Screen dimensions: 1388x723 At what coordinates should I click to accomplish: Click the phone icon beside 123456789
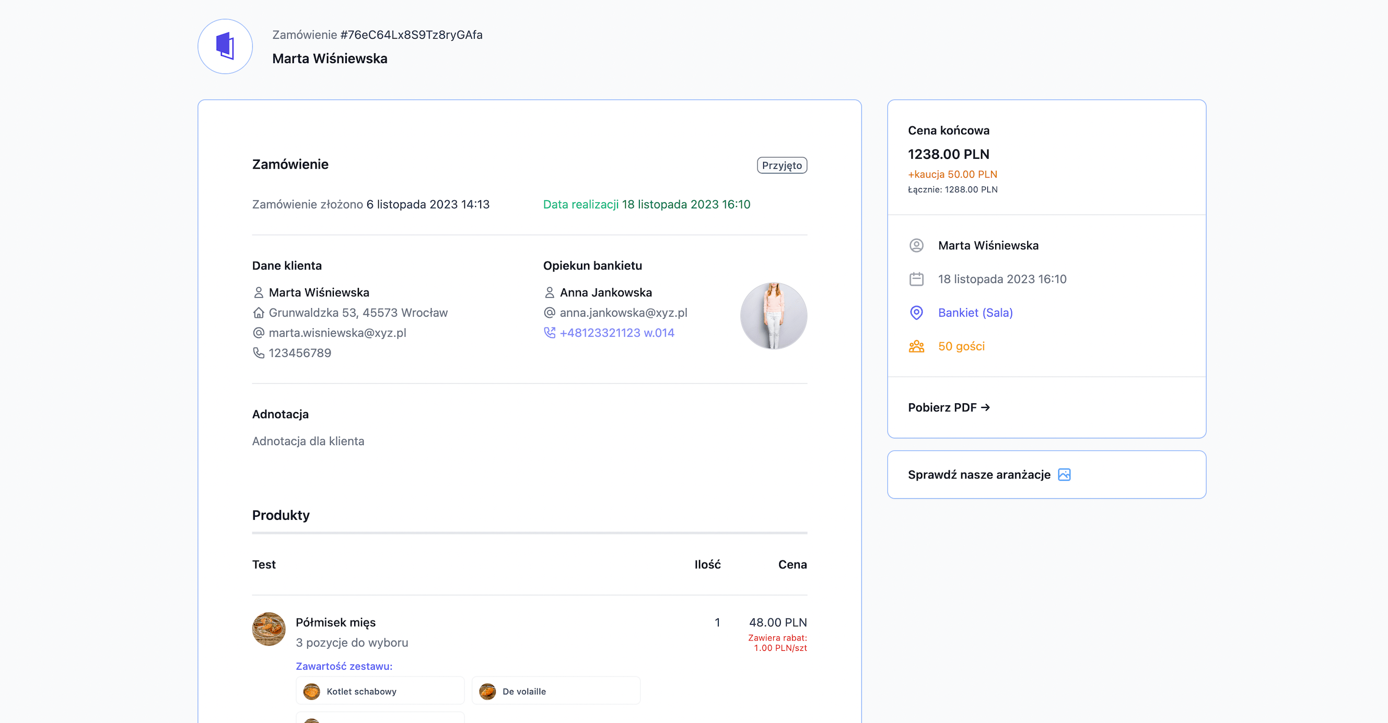pos(259,353)
